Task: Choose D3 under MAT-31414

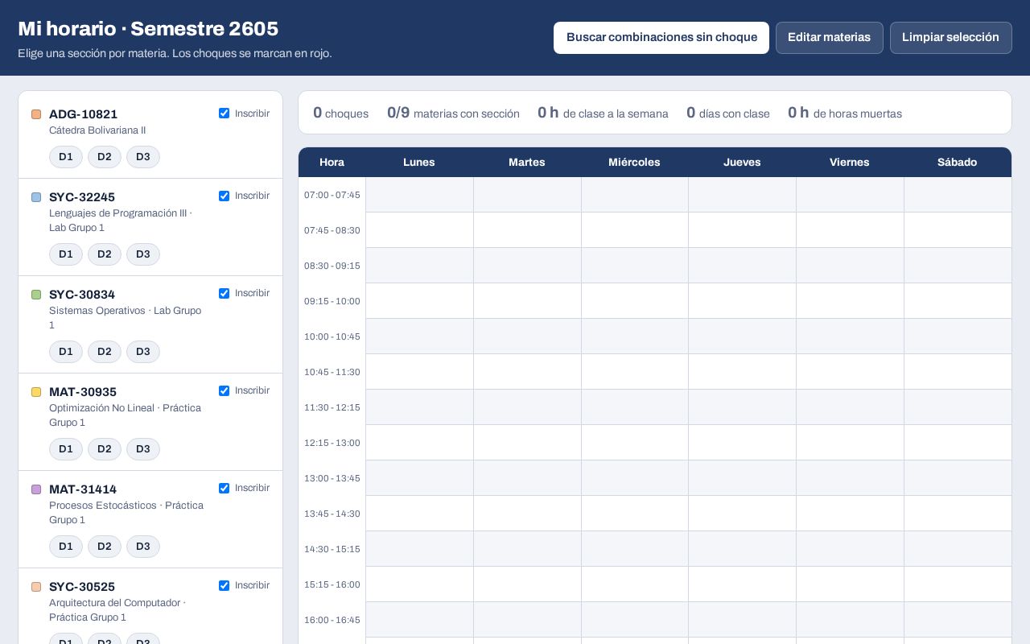Action: click(x=143, y=547)
